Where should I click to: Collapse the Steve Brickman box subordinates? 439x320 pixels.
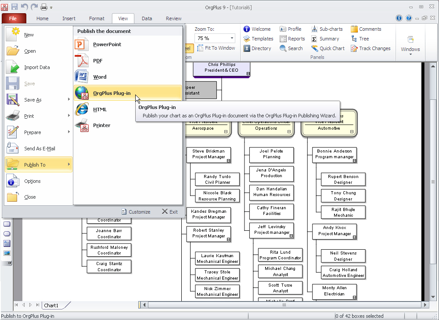tap(228, 160)
